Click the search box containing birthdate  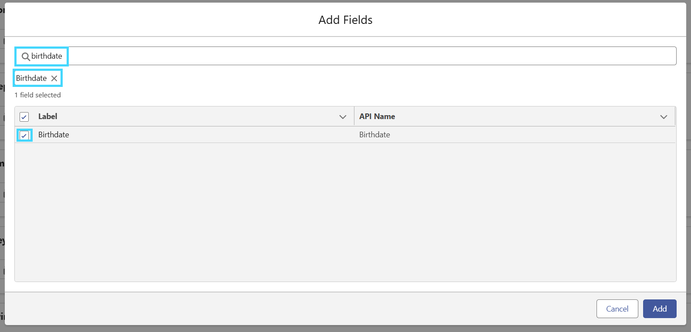click(345, 56)
